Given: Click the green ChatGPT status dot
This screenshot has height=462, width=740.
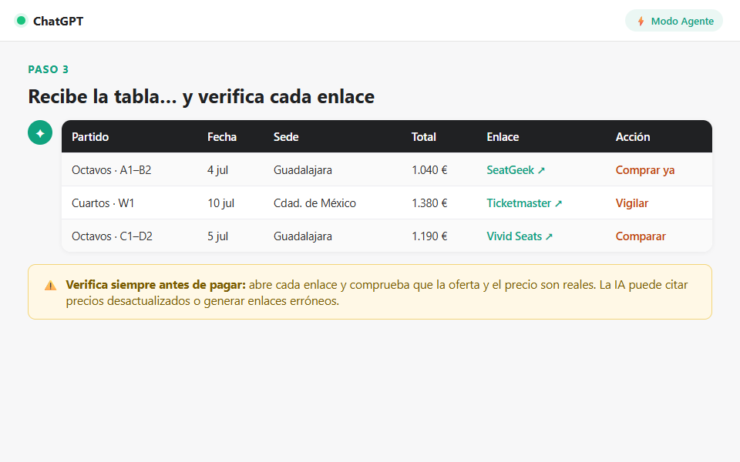Looking at the screenshot, I should [x=21, y=21].
